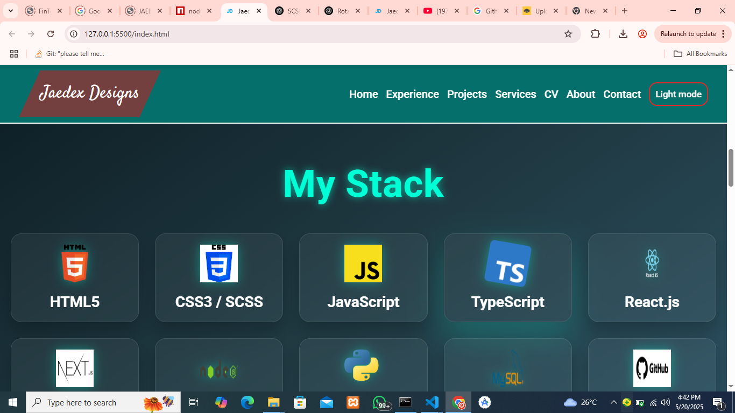Image resolution: width=735 pixels, height=413 pixels.
Task: Open the apps grid in bookmarks bar
Action: click(x=14, y=54)
